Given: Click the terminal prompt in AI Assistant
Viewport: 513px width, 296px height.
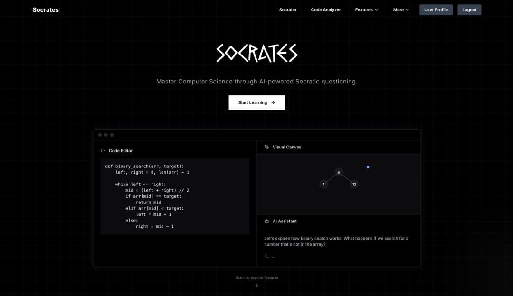Looking at the screenshot, I should point(267,256).
